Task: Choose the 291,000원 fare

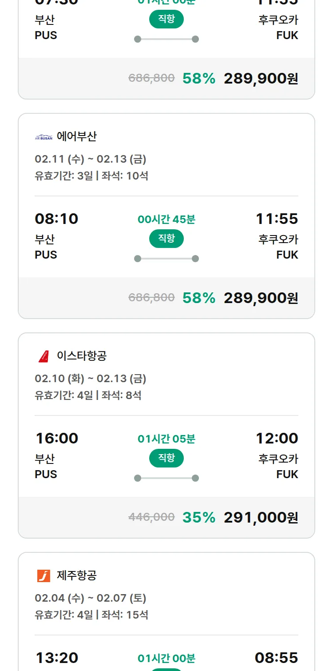Action: coord(261,517)
